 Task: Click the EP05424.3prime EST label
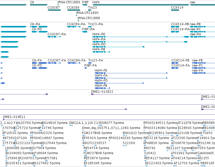coord(94,138)
